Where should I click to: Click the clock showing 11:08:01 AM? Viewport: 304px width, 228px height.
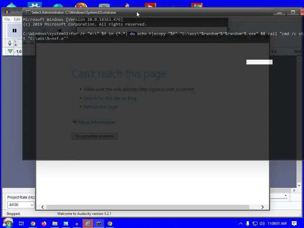pos(277,224)
